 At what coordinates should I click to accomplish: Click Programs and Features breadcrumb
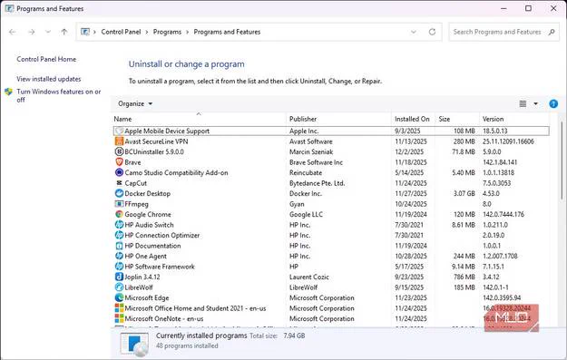(227, 32)
